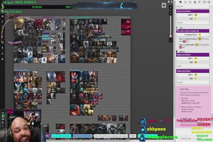Select the white-helmeted soldier token in bottom row
Image resolution: width=213 pixels, height=142 pixels.
(x=112, y=129)
